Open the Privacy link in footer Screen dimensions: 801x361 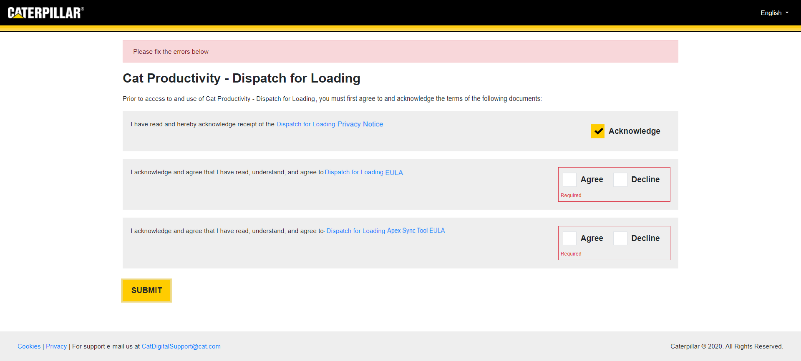coord(56,346)
